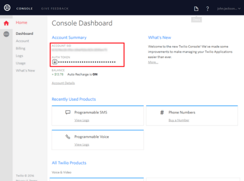The width and height of the screenshot is (244, 181).
Task: Click the Twilio © 2016 footer text
Action: [25, 176]
